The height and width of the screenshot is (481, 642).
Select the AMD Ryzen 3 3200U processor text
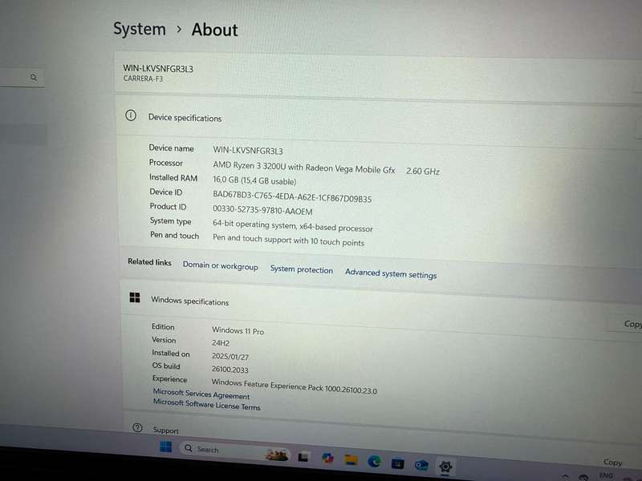(x=304, y=168)
